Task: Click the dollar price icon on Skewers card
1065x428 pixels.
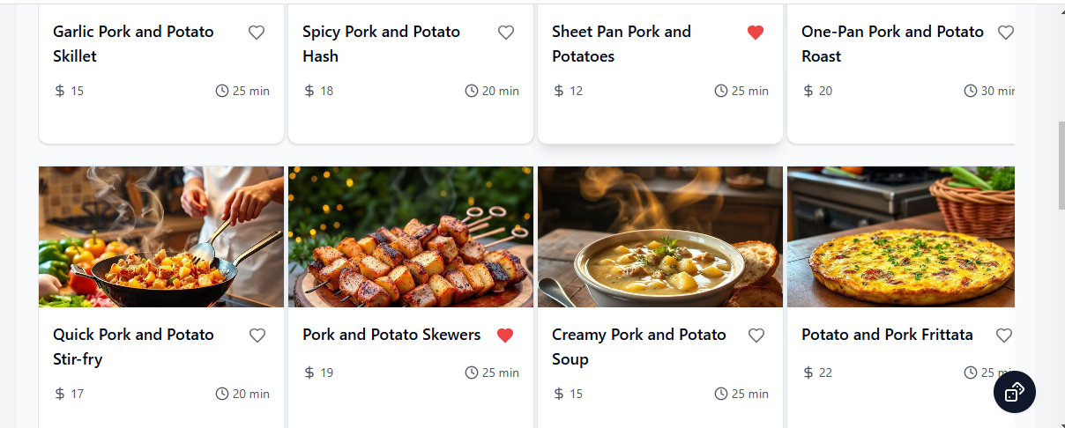Action: click(x=309, y=373)
